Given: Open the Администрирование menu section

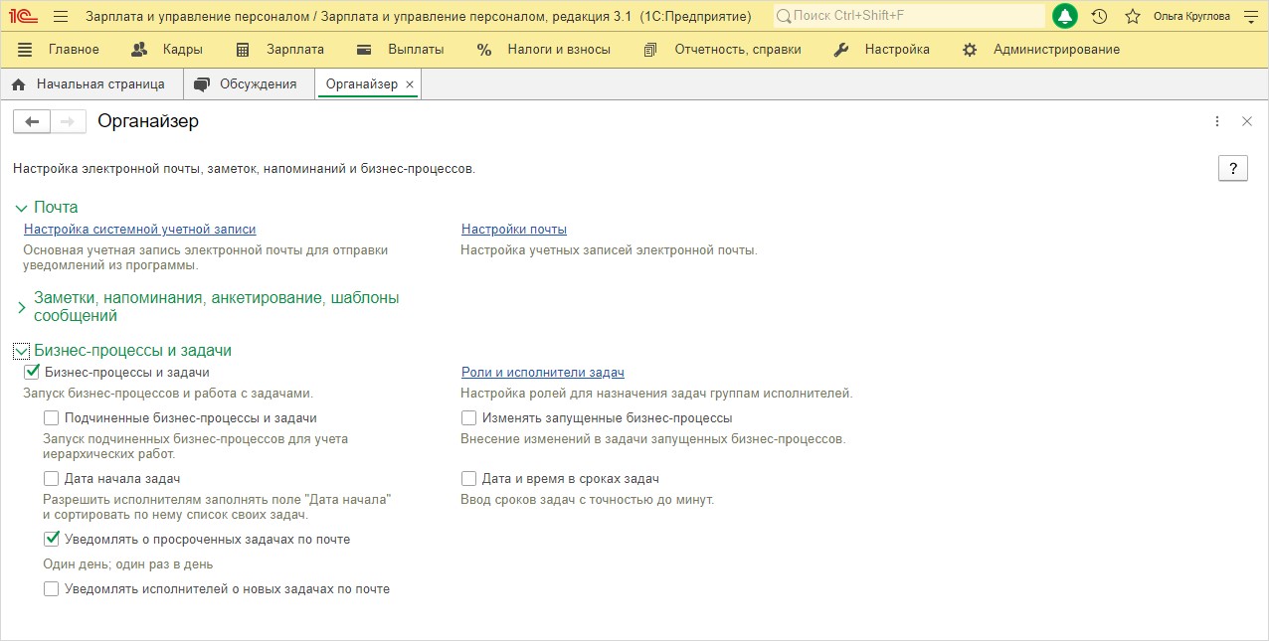Looking at the screenshot, I should coord(1056,50).
